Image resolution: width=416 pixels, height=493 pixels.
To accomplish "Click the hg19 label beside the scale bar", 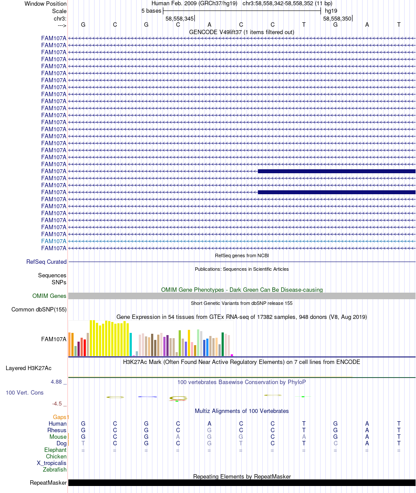I will [331, 10].
